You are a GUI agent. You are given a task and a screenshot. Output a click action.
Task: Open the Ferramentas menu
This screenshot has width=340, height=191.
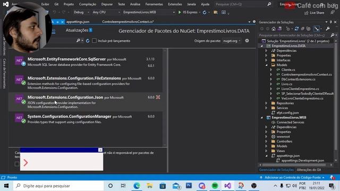pyautogui.click(x=154, y=4)
